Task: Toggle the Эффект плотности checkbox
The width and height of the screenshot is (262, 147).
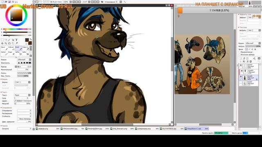Action: (x=16, y=101)
